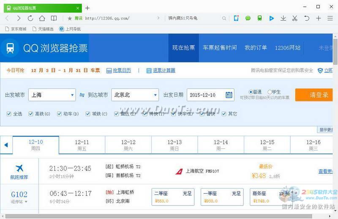Open the date picker calendar icon
Image resolution: width=338 pixels, height=219 pixels.
click(x=229, y=95)
